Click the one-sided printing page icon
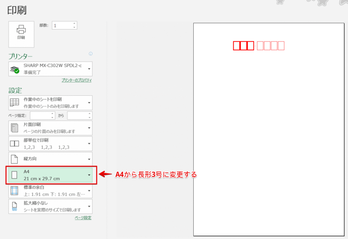 (15, 128)
